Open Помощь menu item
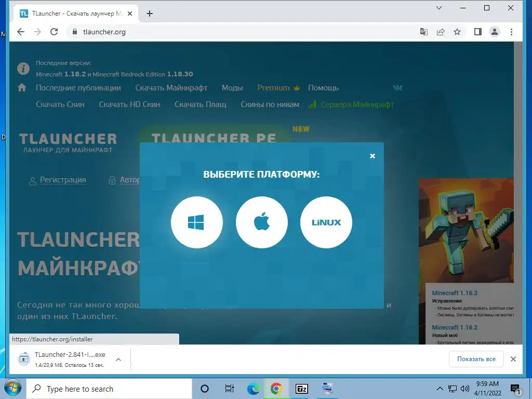 [x=323, y=88]
